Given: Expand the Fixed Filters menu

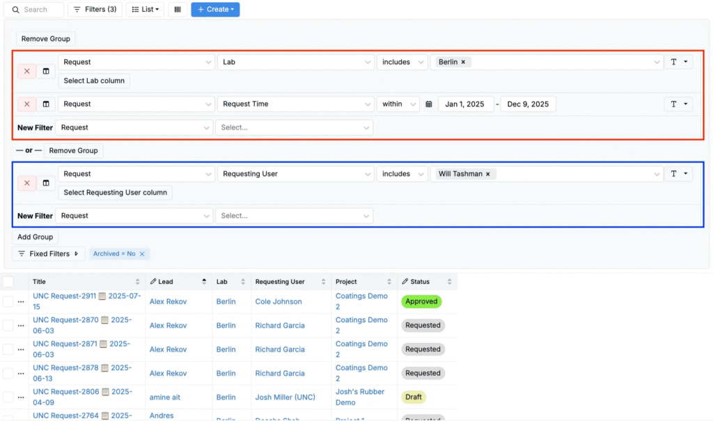Looking at the screenshot, I should coord(49,254).
